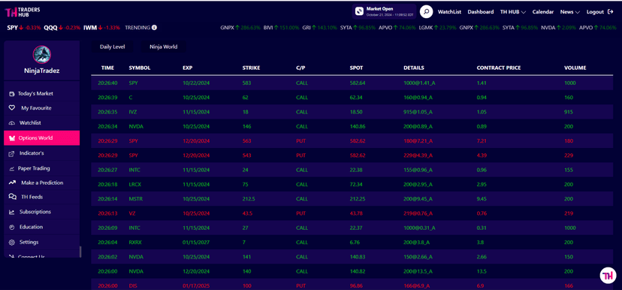The height and width of the screenshot is (290, 622).
Task: Click the Education sidebar icon
Action: (x=12, y=227)
